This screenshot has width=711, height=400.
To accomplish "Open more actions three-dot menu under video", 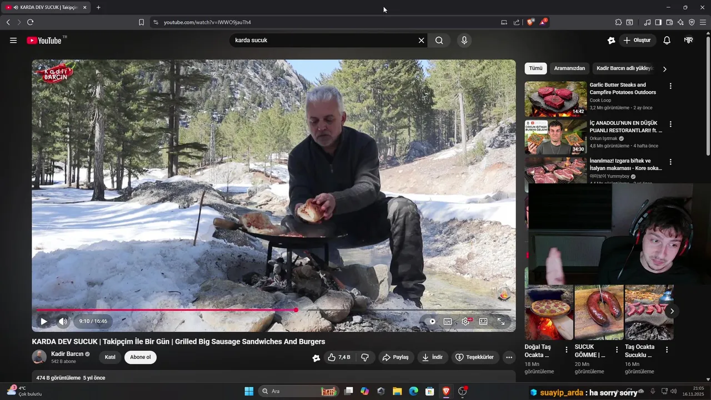I will tap(509, 357).
